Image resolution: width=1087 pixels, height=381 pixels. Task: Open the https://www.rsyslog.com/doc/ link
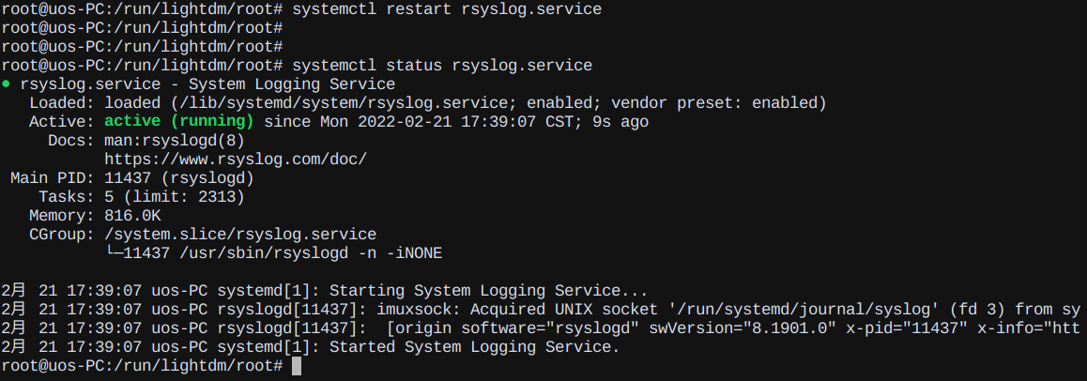pos(235,160)
